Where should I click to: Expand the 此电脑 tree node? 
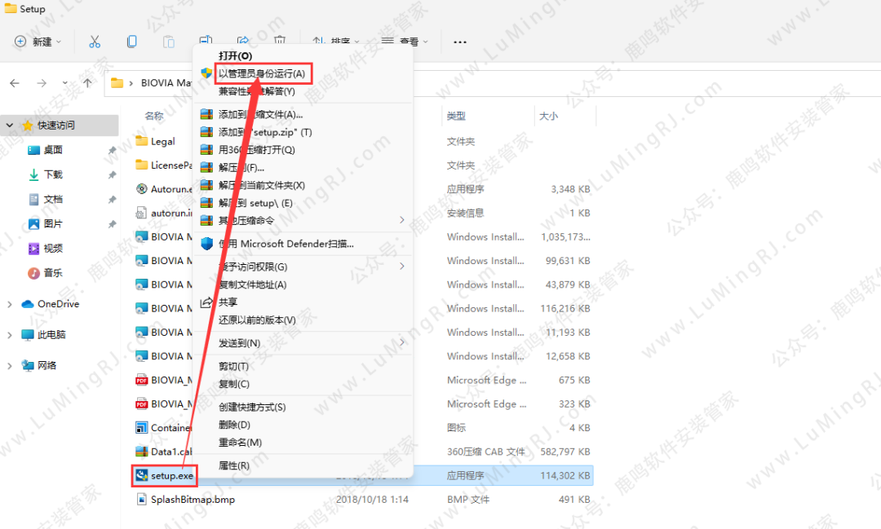[x=10, y=335]
